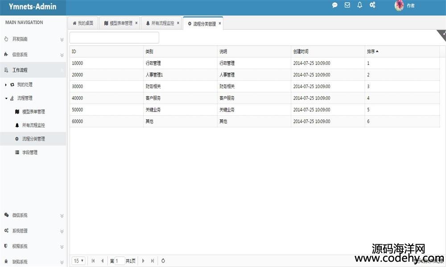446x267 pixels.
Task: Sort by the 排序 column header
Action: 371,52
